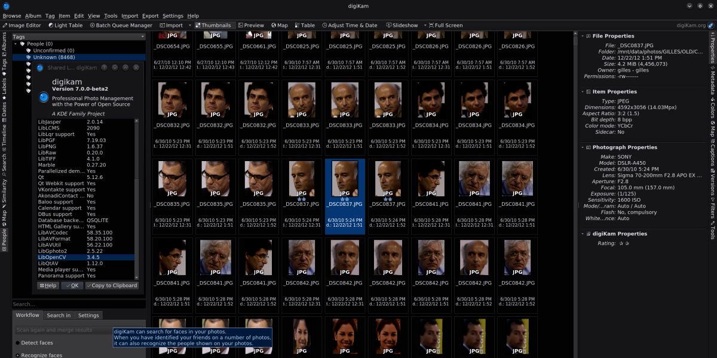The image size is (717, 358).
Task: Enter Full Screen mode
Action: pyautogui.click(x=445, y=26)
